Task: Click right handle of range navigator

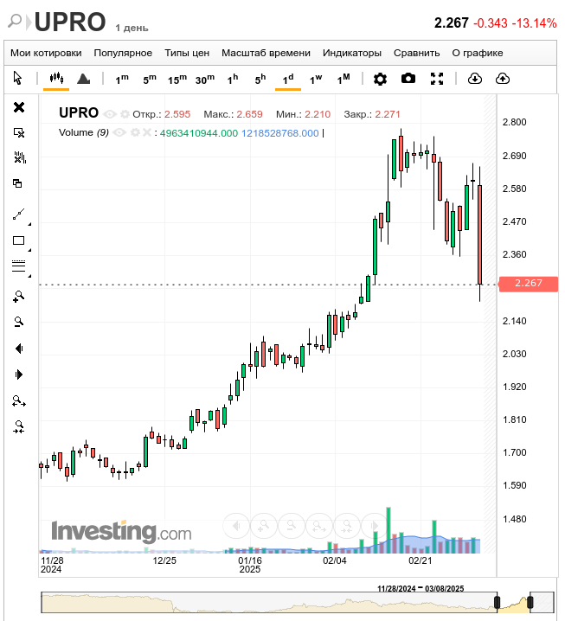Action: (x=530, y=602)
